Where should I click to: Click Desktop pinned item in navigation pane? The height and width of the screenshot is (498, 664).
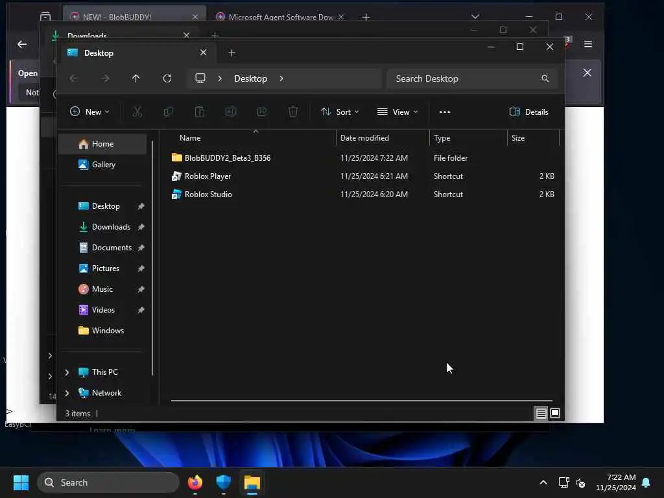[106, 206]
